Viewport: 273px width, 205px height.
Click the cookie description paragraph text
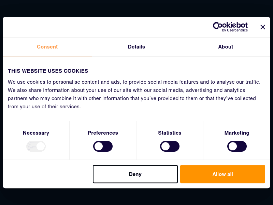coord(133,94)
